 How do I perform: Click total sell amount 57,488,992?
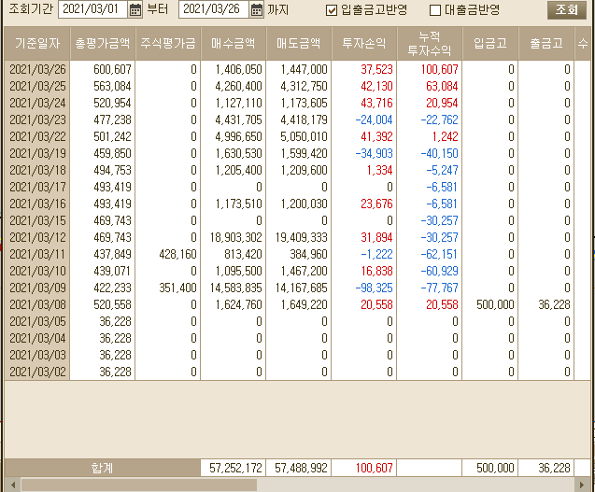coord(298,468)
